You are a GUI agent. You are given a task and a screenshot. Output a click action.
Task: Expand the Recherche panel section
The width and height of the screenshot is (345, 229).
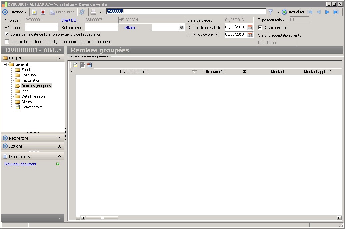(59, 138)
